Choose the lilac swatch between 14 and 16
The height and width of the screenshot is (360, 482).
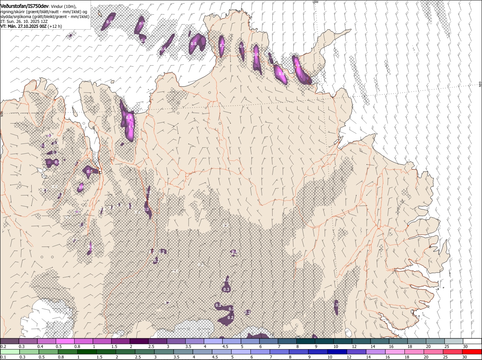376,352
